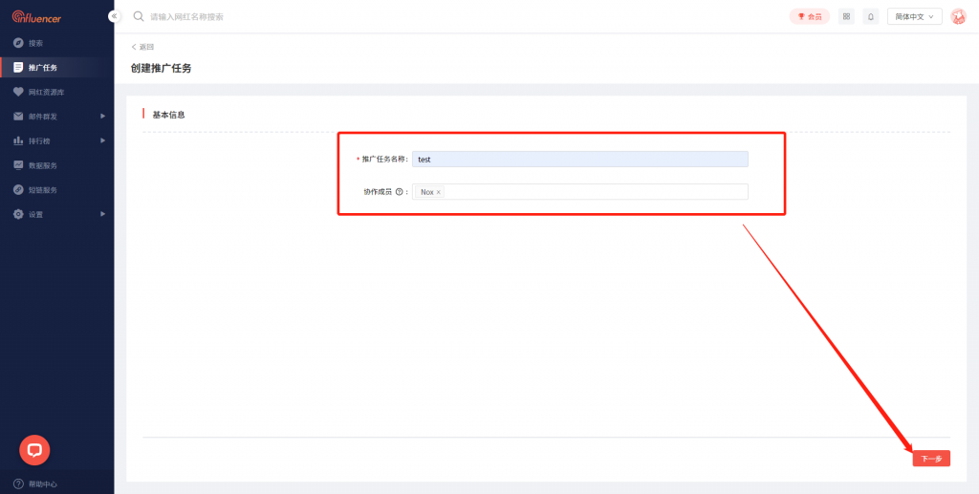This screenshot has height=494, width=979.
Task: Open the apps grid icon in the header
Action: [846, 16]
